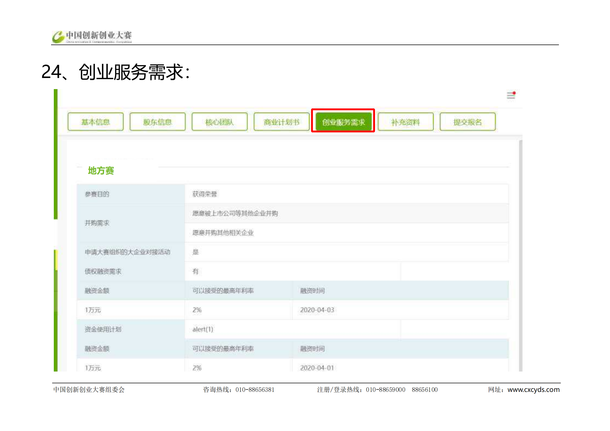Click the 地方赛 section heading

[101, 171]
